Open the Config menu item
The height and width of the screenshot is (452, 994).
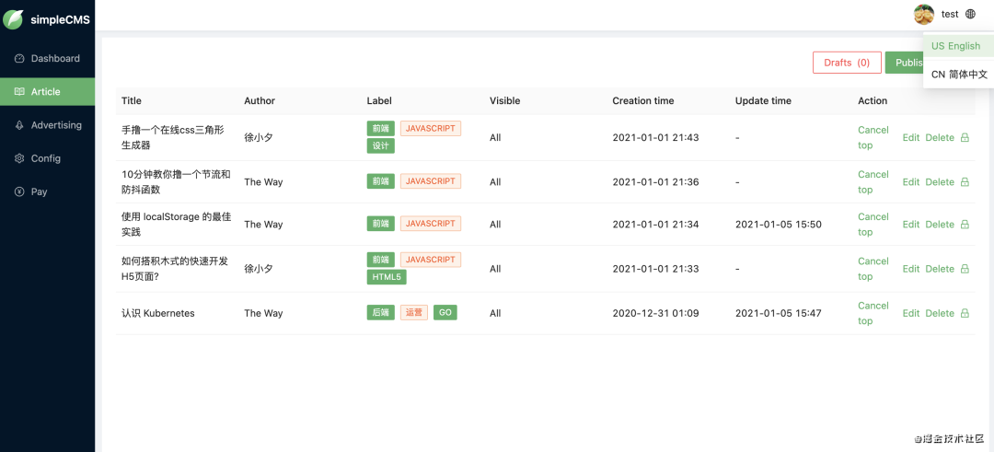pyautogui.click(x=48, y=158)
